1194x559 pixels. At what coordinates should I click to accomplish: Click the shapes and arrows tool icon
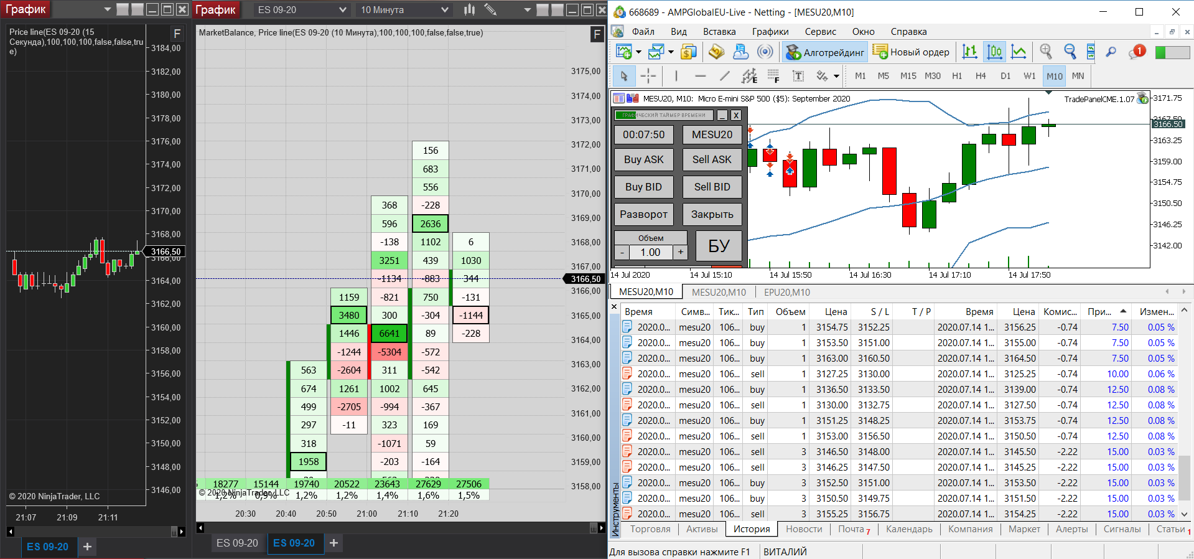coord(822,76)
